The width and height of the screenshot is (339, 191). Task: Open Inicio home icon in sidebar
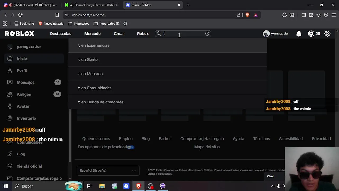pos(10,58)
